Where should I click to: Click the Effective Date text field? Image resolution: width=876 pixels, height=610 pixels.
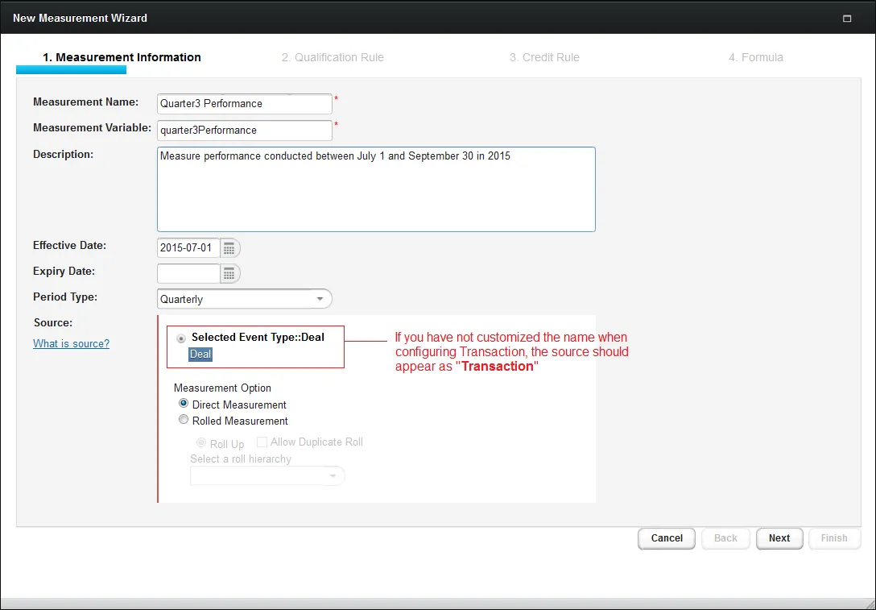pyautogui.click(x=188, y=247)
